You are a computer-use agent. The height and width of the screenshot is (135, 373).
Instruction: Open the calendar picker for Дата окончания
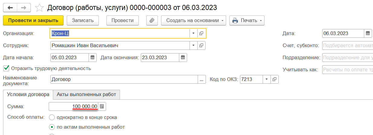pos(183,57)
